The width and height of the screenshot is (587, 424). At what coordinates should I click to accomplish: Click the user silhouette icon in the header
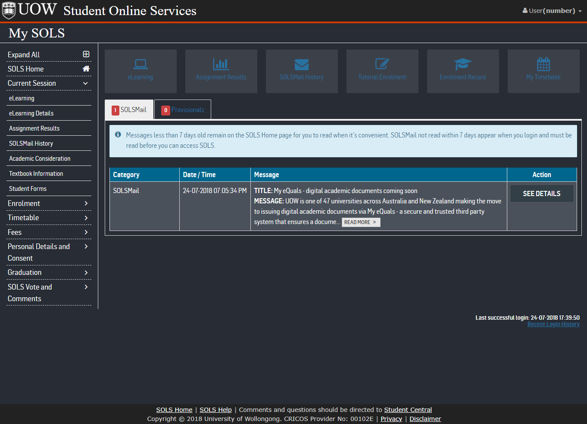point(524,10)
